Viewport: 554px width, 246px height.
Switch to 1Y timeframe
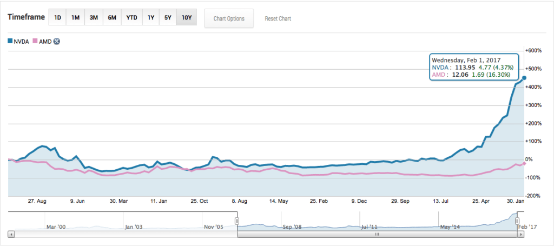point(151,18)
